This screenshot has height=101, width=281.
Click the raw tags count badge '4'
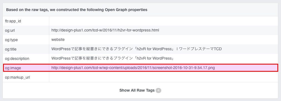coord(158,91)
